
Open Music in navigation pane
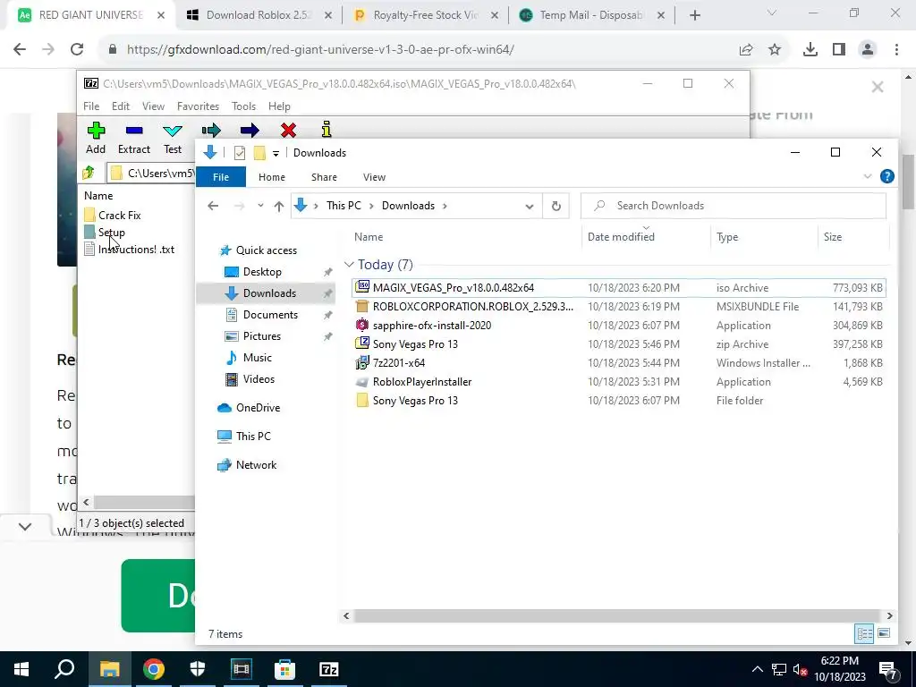(257, 358)
